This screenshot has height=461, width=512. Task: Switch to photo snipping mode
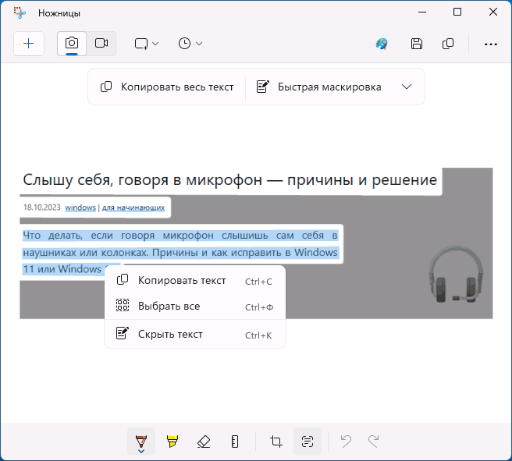tap(72, 44)
